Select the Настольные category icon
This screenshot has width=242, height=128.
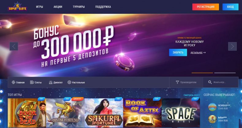69,82
